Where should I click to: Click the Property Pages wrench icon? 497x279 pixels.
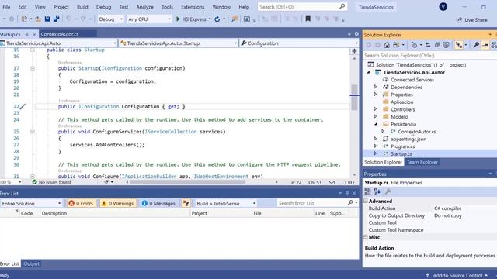[388, 191]
